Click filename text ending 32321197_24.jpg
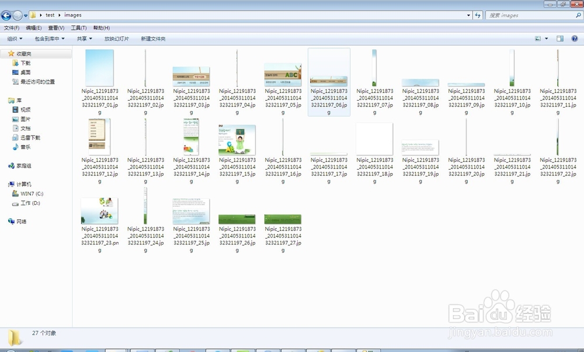This screenshot has height=352, width=584. [x=145, y=240]
